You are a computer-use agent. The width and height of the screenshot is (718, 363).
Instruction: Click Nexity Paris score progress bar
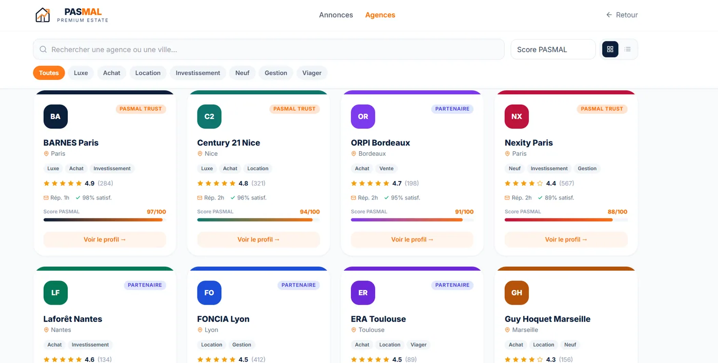566,220
